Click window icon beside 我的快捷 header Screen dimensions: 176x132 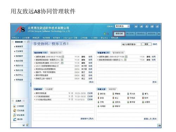(x=28, y=42)
